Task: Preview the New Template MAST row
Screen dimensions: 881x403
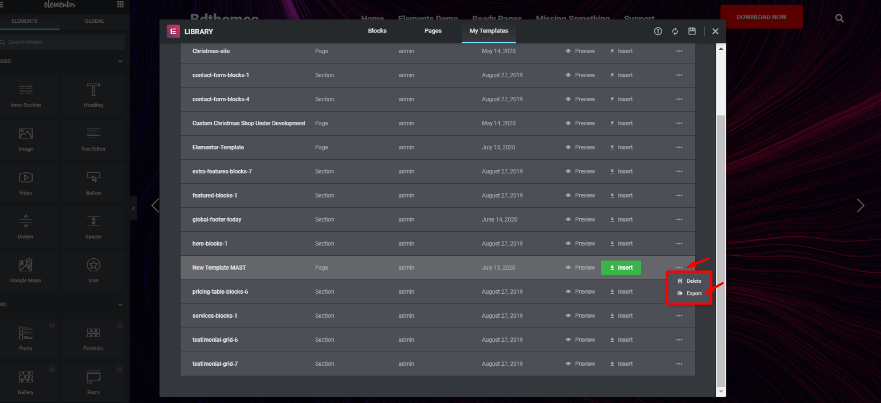Action: click(x=580, y=267)
